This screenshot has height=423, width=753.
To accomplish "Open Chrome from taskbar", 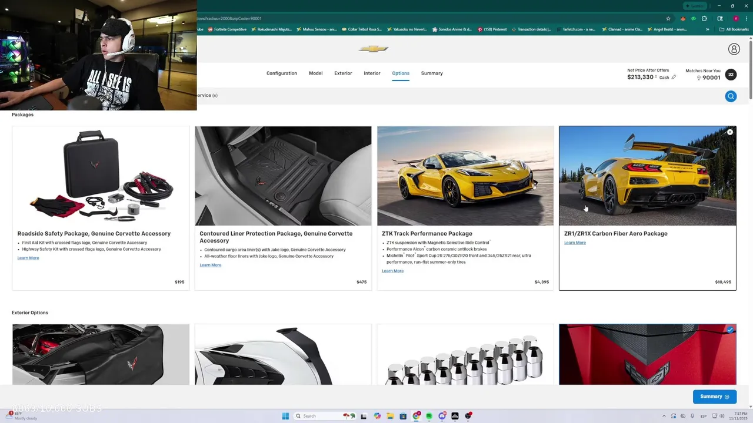I will pos(416,416).
